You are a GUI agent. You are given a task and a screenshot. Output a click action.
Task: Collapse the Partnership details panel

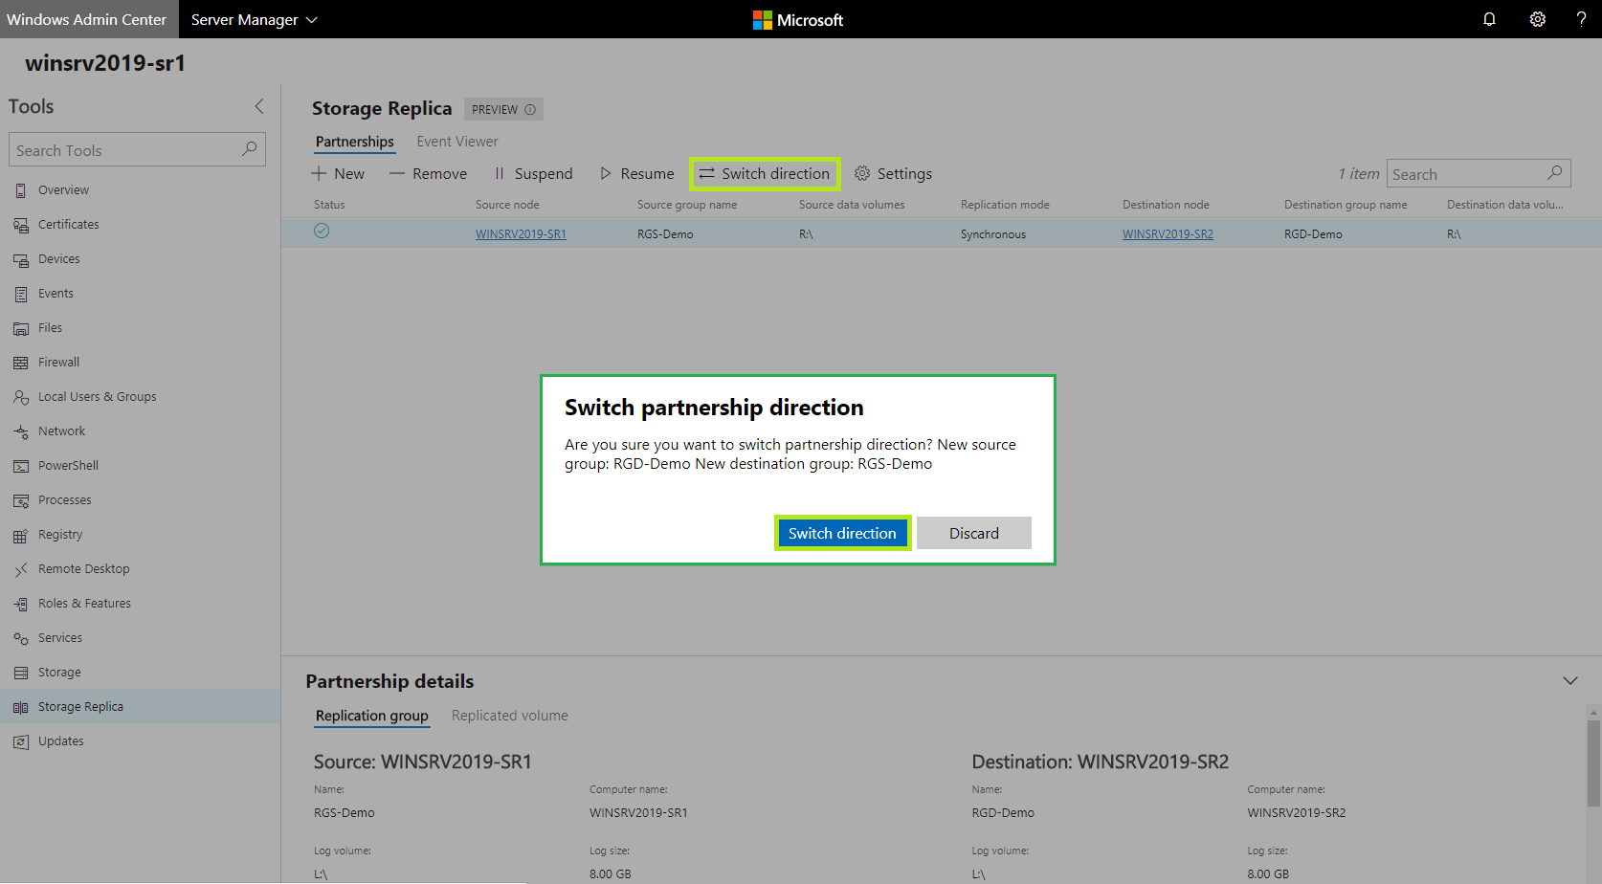[1570, 680]
